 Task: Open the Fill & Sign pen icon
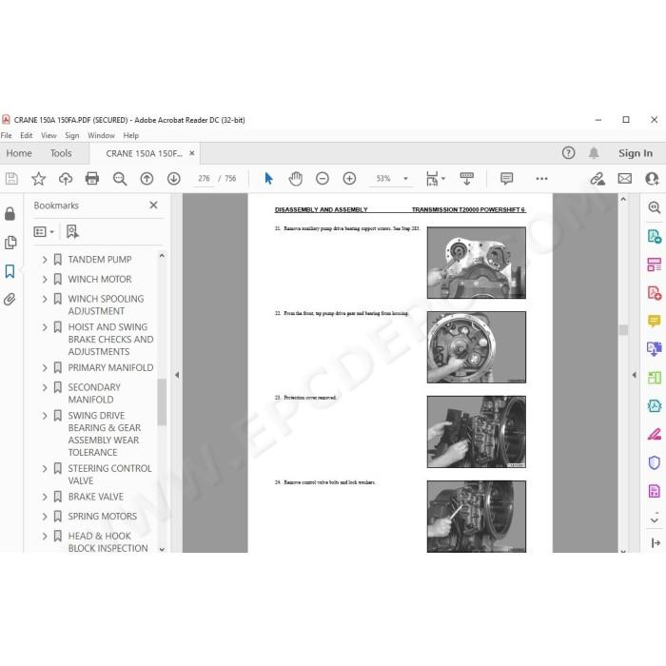(x=655, y=435)
